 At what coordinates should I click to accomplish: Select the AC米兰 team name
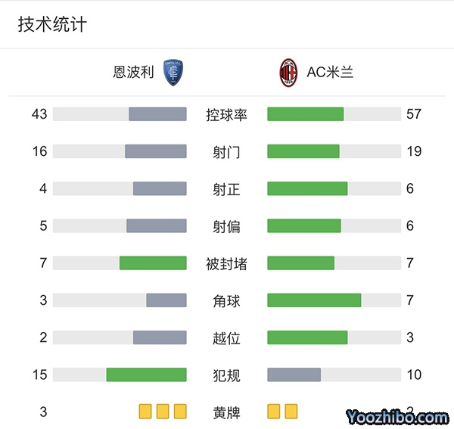[x=330, y=73]
